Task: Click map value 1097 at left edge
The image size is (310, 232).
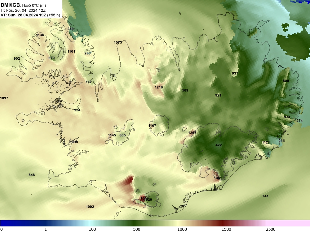Action: [4, 98]
